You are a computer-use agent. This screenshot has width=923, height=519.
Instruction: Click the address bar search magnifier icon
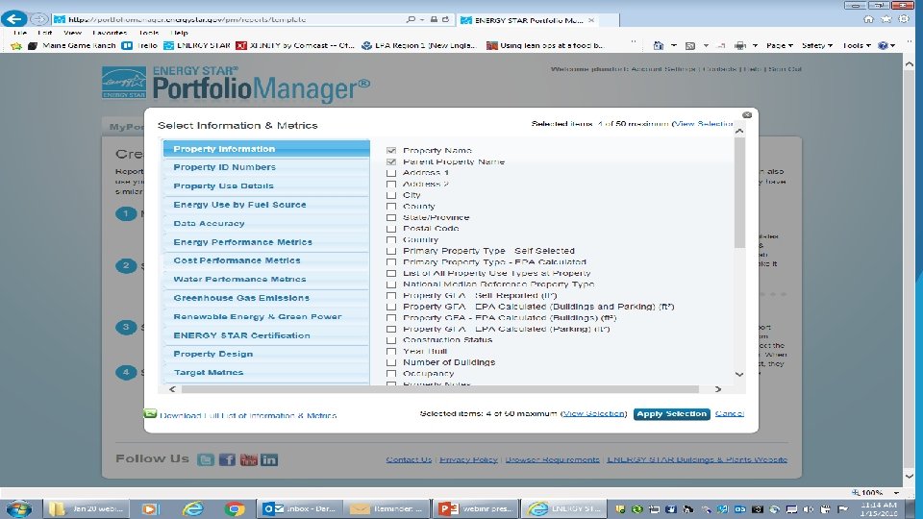coord(411,19)
